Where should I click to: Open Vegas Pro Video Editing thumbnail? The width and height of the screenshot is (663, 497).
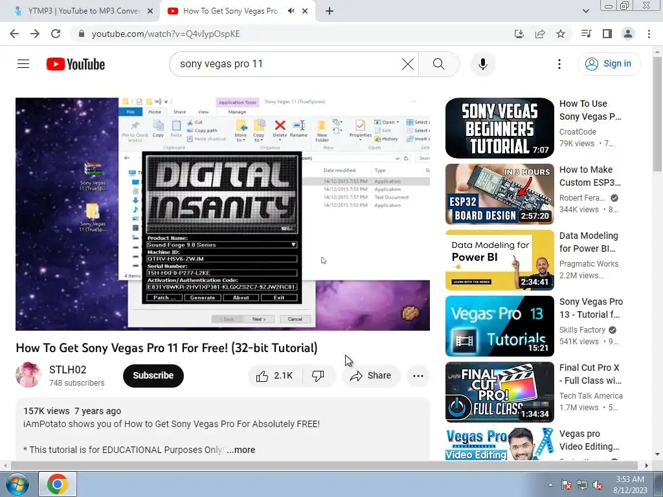(x=499, y=444)
